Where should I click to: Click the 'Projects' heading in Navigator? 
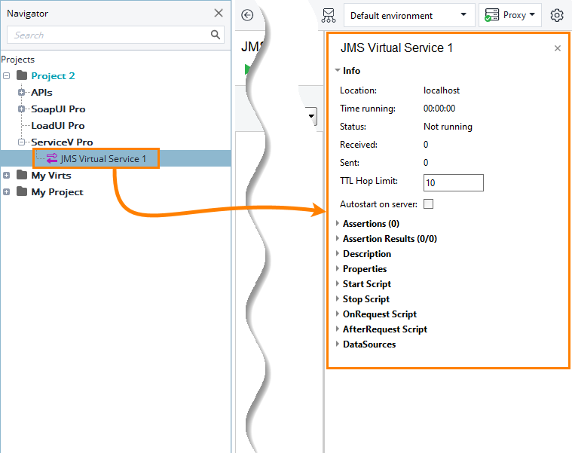tap(17, 59)
